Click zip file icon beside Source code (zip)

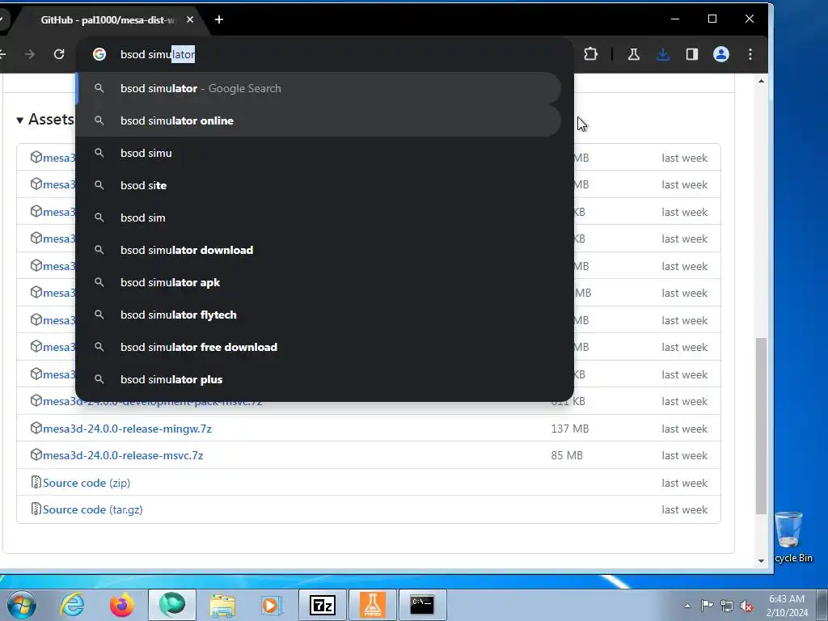(36, 482)
